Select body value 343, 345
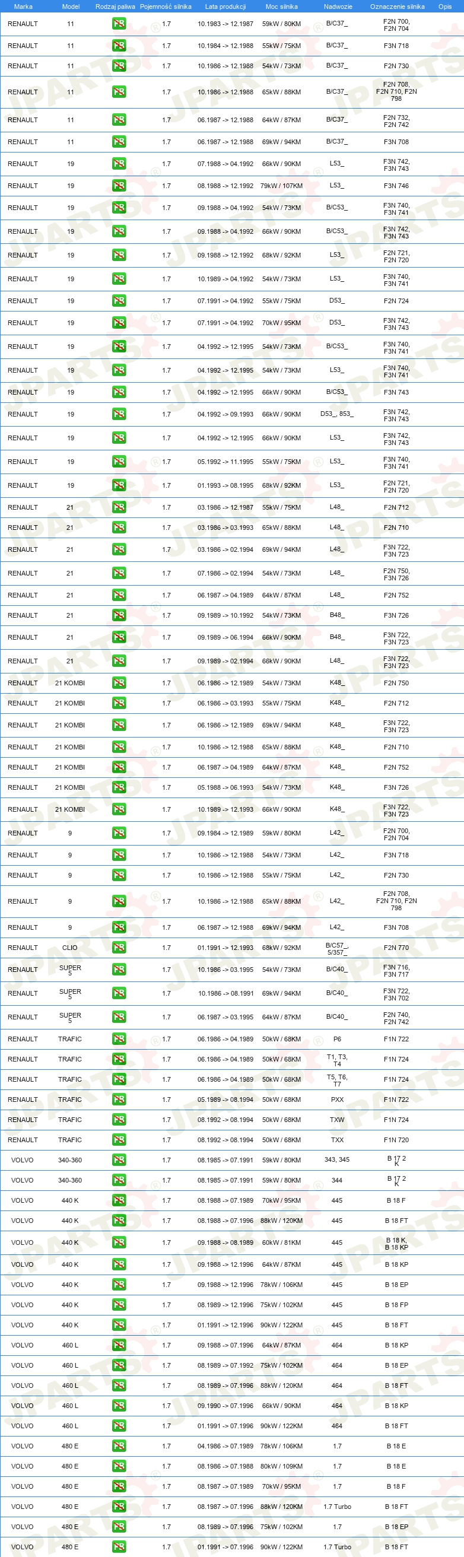Viewport: 464px width, 1557px height. (337, 1159)
